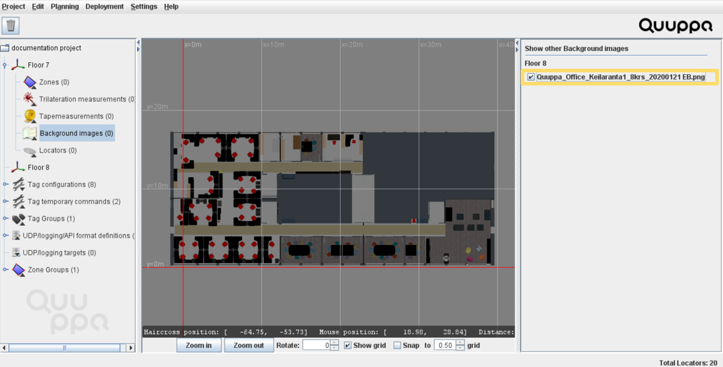Collapse the Floor 7 tree node
The image size is (723, 367).
(x=5, y=65)
